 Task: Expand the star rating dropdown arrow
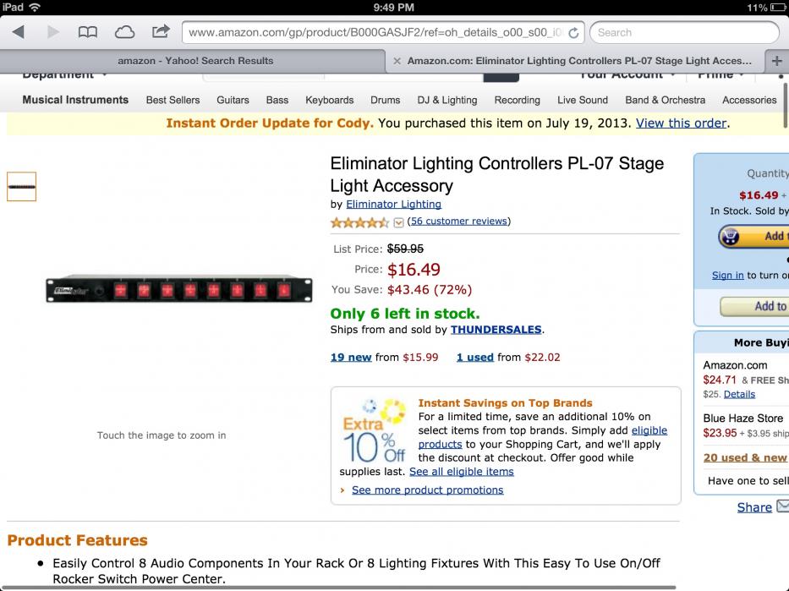pos(398,222)
